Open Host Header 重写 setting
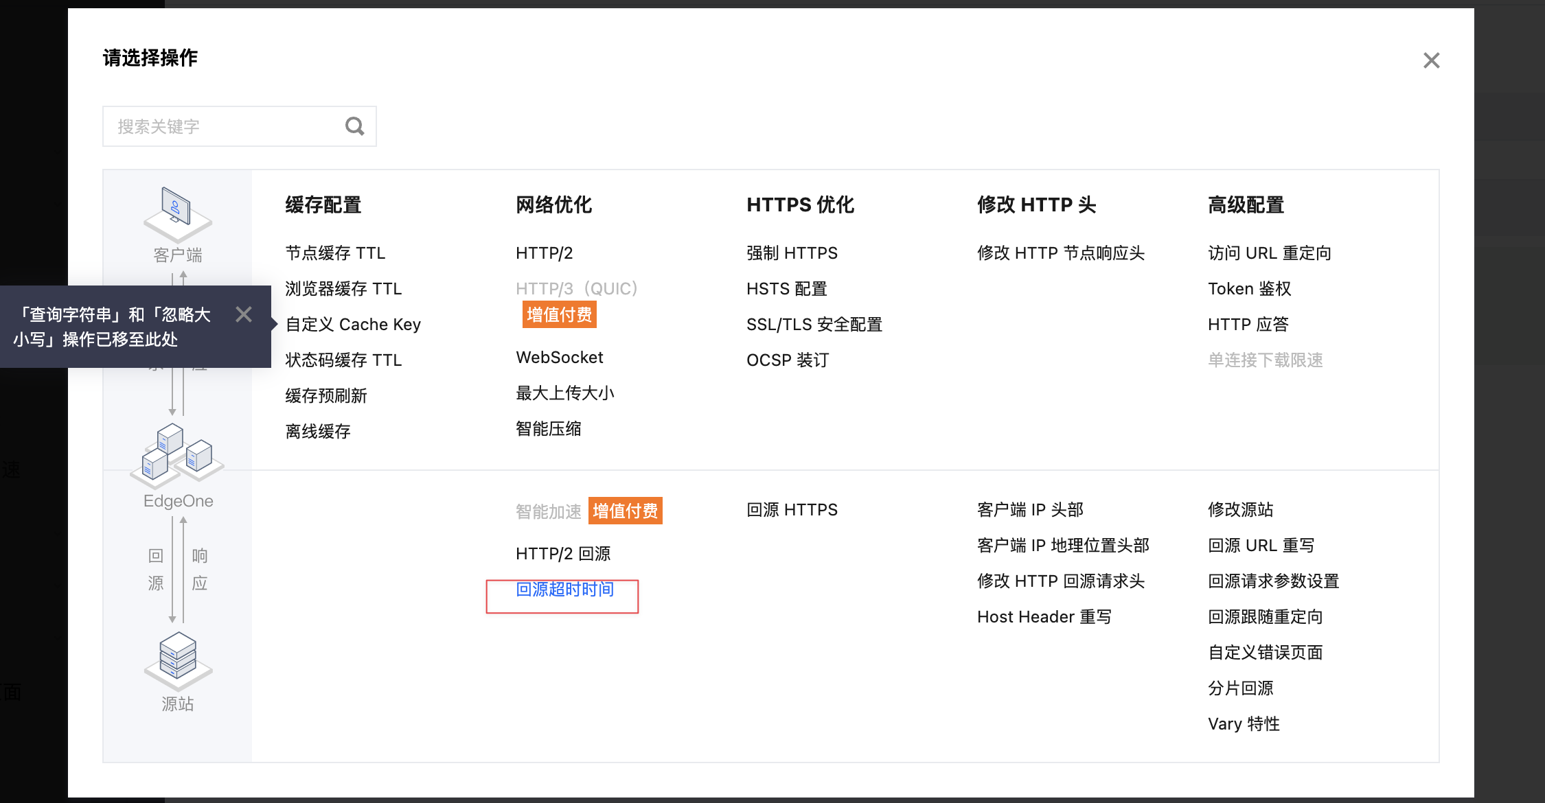Viewport: 1545px width, 803px height. click(x=1044, y=617)
